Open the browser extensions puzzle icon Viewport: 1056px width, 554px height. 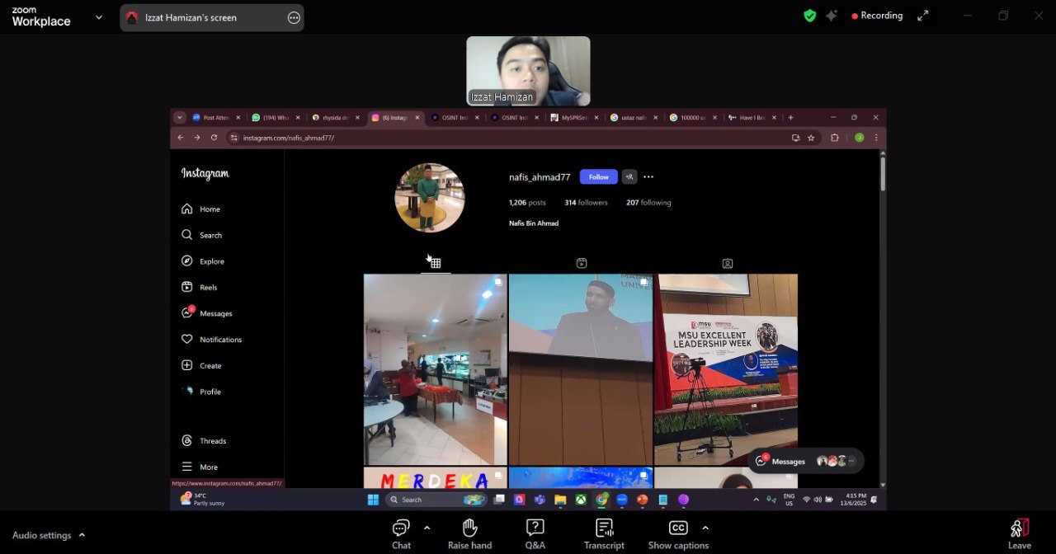[835, 138]
